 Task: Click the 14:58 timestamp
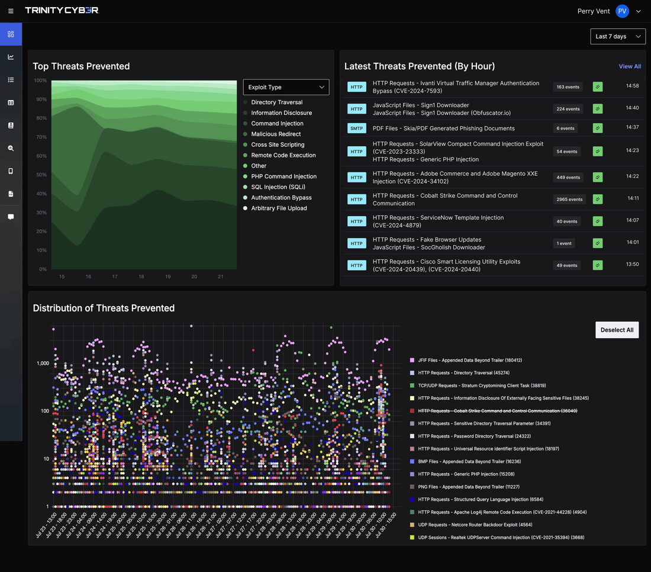[x=632, y=86]
